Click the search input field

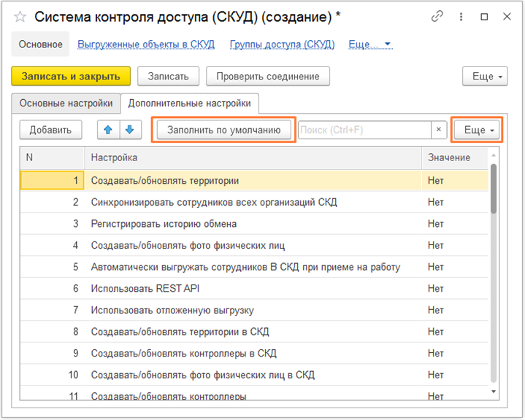tap(364, 130)
